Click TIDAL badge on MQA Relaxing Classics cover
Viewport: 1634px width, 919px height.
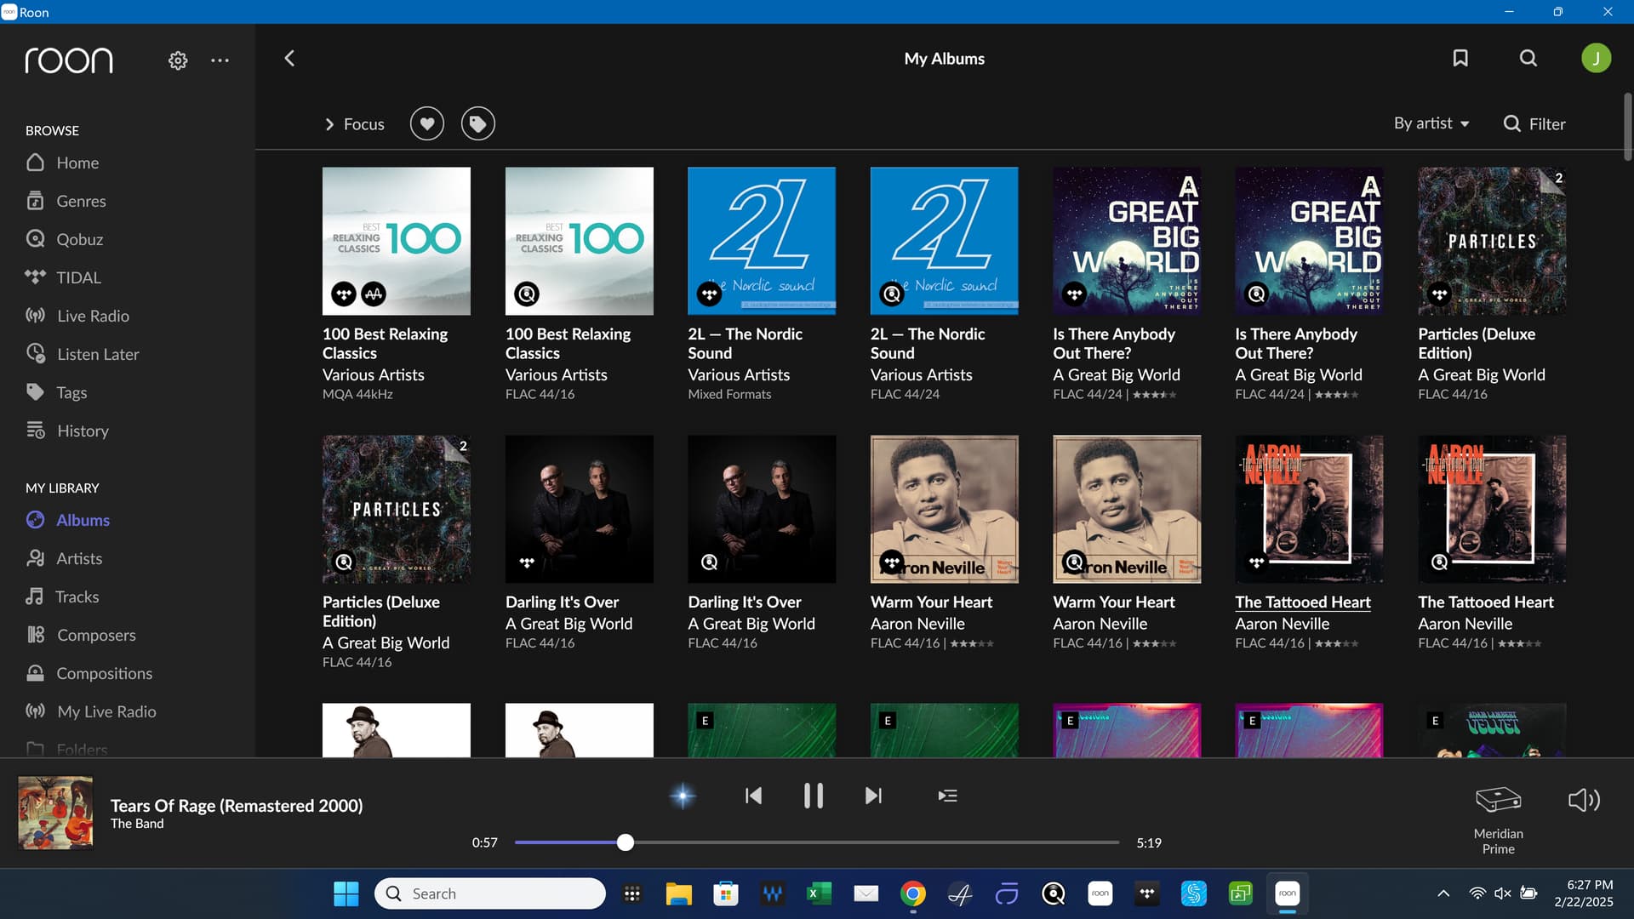pos(344,294)
